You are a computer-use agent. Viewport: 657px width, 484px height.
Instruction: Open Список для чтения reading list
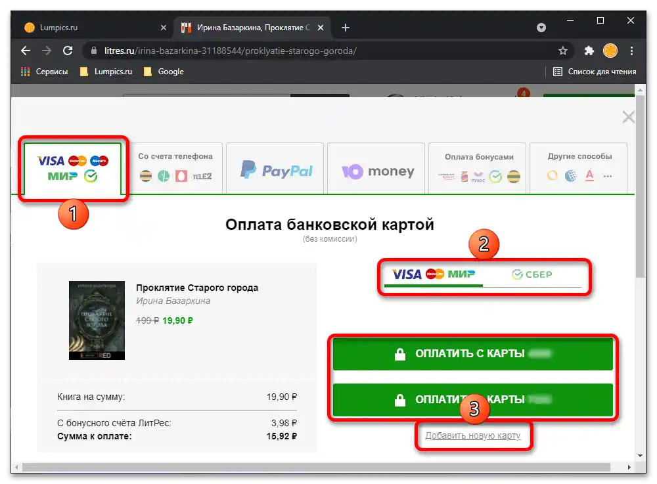(x=595, y=72)
